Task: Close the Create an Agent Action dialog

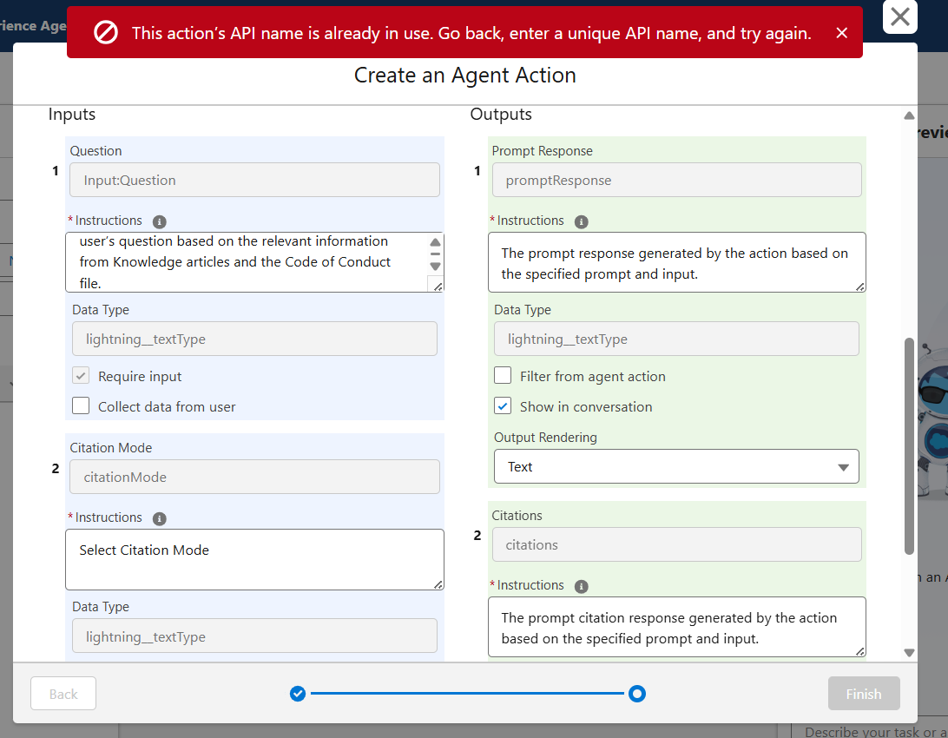Action: (899, 16)
